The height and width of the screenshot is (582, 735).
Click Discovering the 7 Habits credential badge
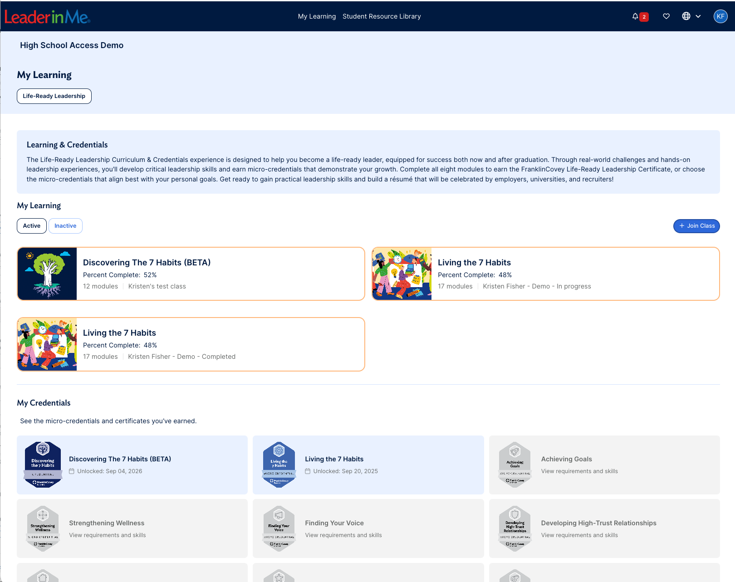coord(43,465)
